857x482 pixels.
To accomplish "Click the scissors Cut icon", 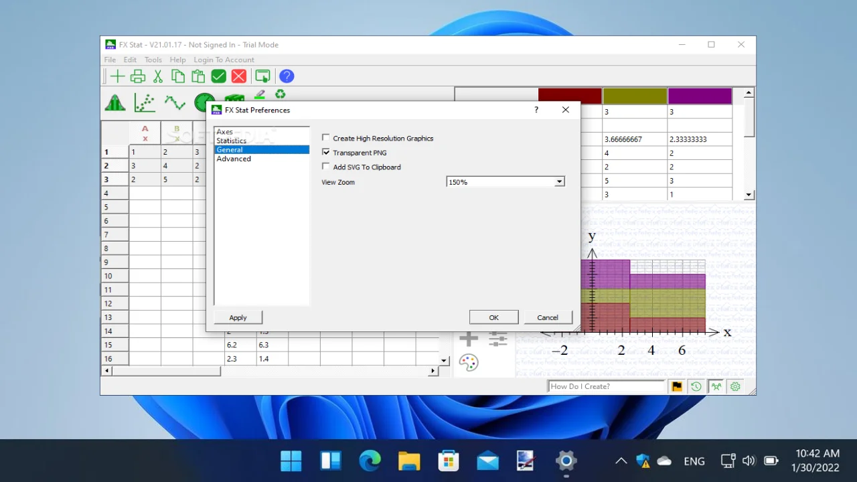I will tap(158, 76).
